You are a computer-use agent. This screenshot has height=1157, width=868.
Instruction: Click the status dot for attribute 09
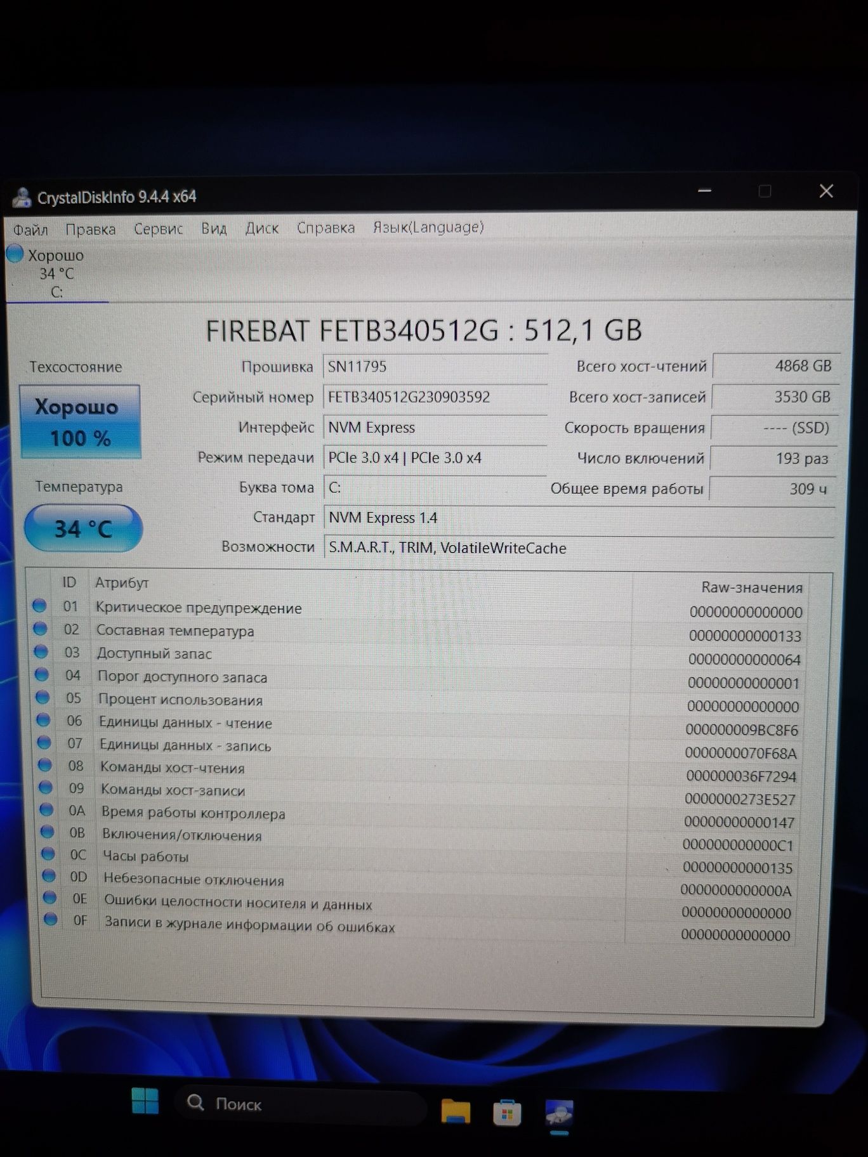coord(46,787)
